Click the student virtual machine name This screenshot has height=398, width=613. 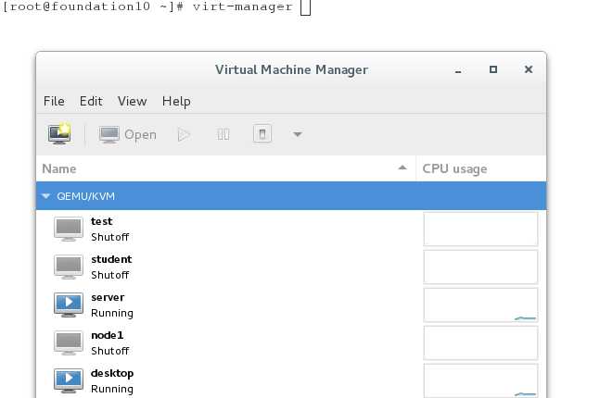[111, 259]
